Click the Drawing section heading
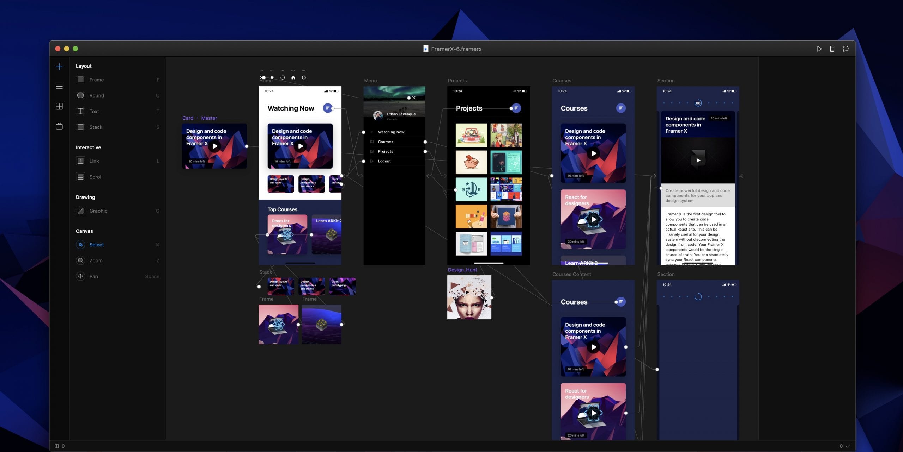 coord(85,197)
